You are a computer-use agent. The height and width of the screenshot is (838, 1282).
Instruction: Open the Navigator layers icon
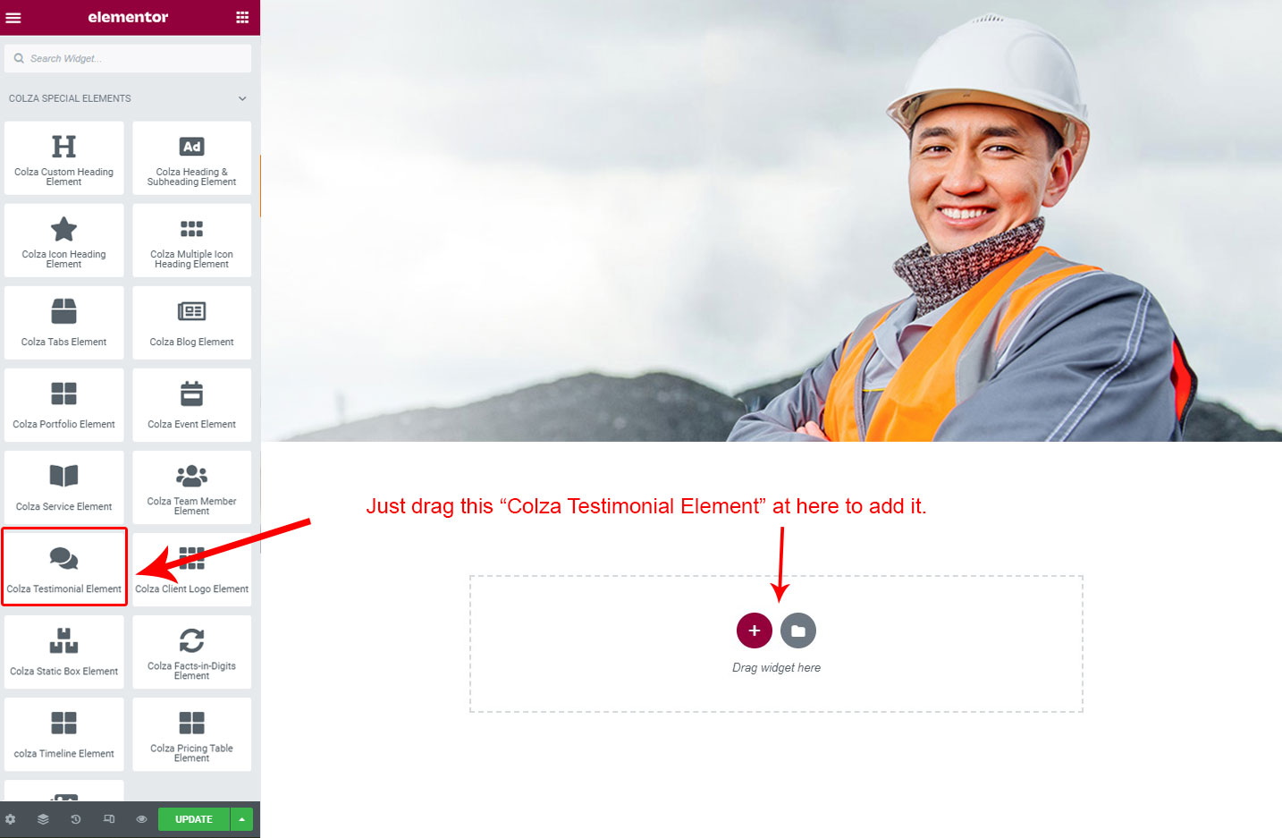pos(43,819)
